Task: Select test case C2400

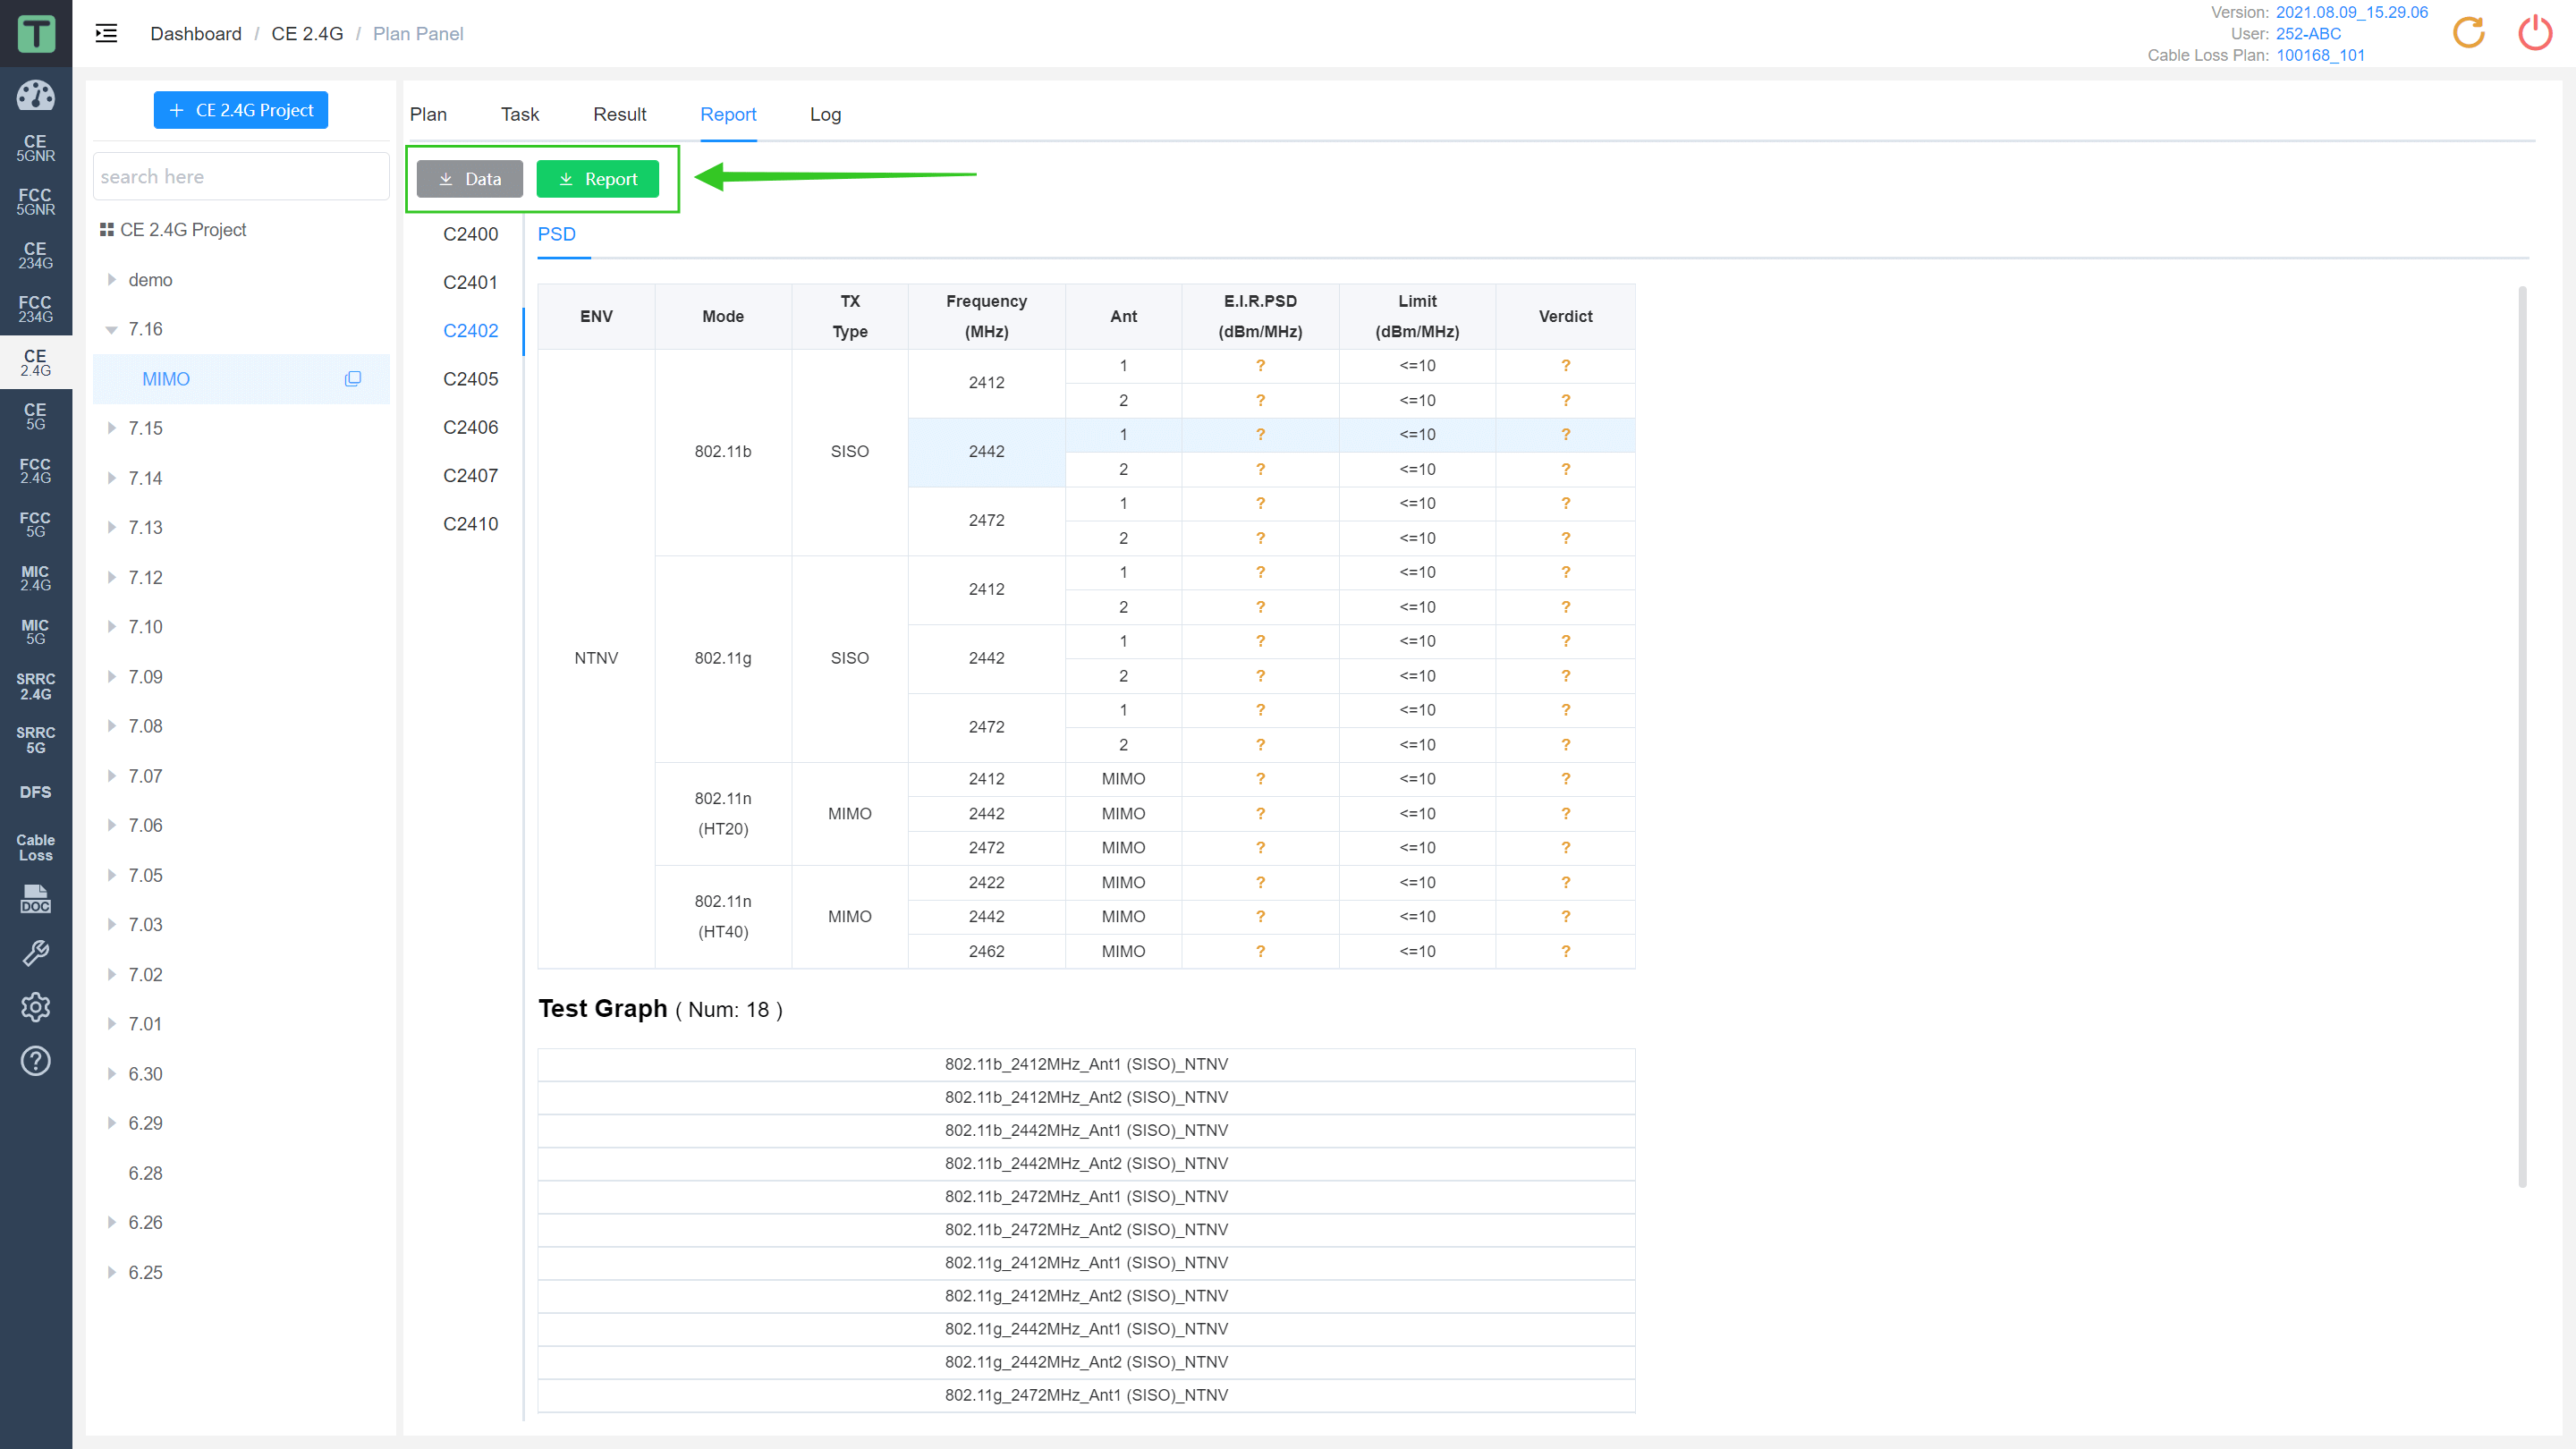Action: pyautogui.click(x=470, y=234)
